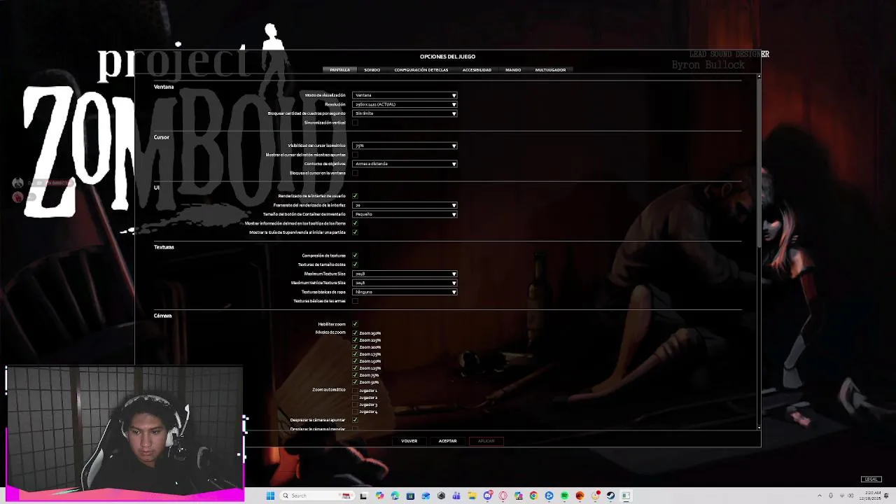Open the MANDO tab
Screen dimensions: 896x504
pyautogui.click(x=513, y=70)
